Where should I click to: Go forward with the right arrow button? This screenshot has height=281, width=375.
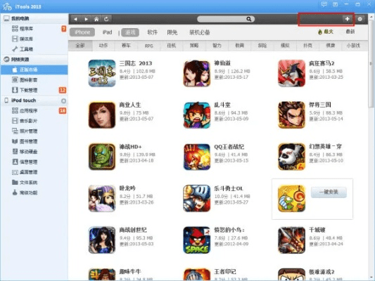(86, 19)
